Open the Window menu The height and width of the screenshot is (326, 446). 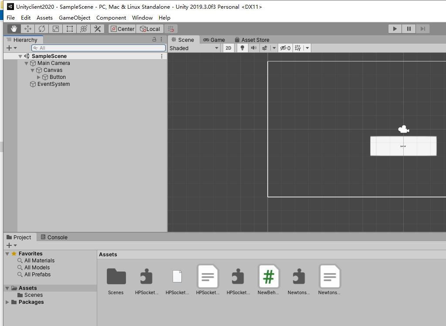coord(142,17)
